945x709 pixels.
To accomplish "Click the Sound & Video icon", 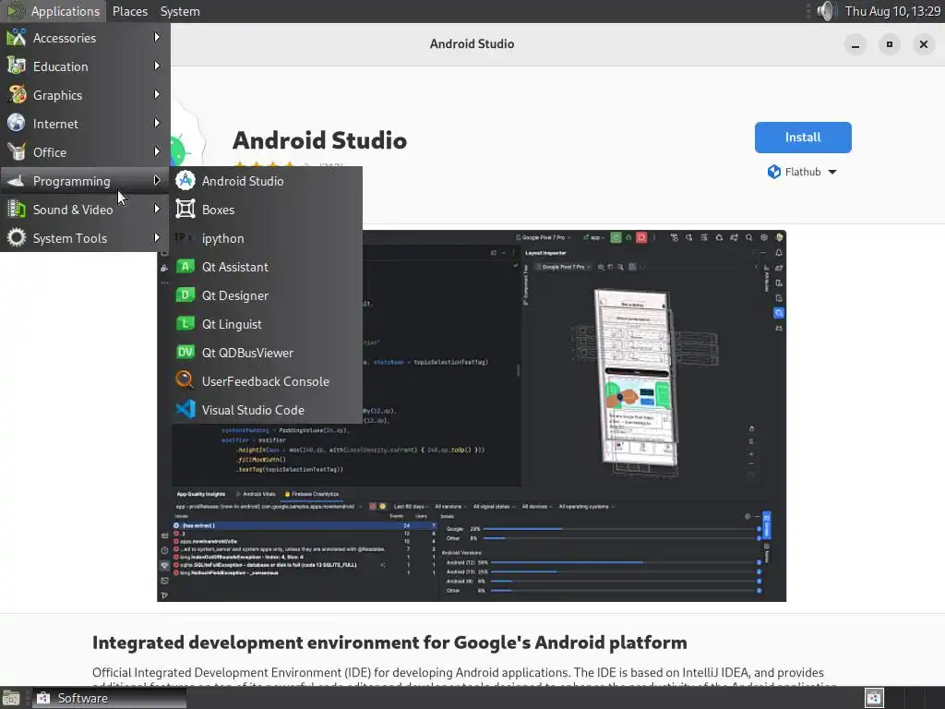I will click(17, 210).
